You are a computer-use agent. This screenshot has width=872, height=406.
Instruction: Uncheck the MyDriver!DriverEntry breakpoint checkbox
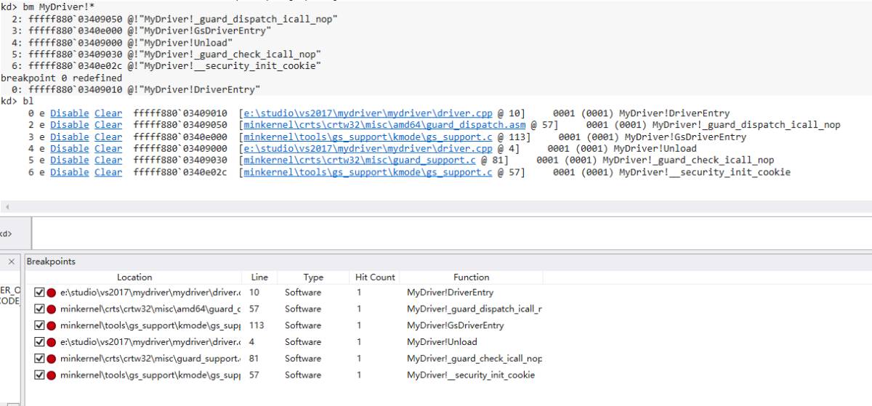[39, 293]
